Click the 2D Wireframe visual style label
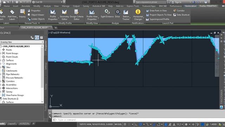The height and width of the screenshot is (127, 225). pos(64,33)
